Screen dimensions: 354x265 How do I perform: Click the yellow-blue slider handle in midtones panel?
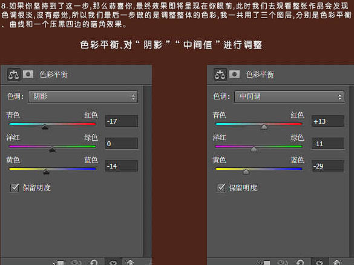[246, 172]
